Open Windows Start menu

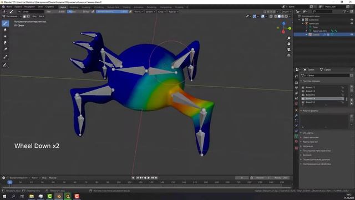pos(4,196)
